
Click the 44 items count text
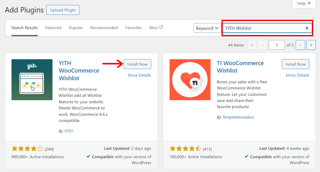click(236, 45)
